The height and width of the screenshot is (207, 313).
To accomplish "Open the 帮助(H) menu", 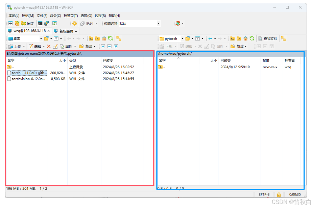I will click(114, 16).
